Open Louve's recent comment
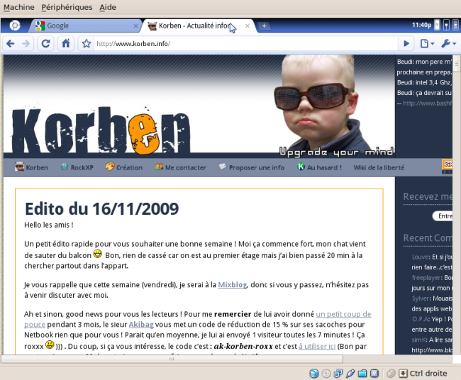461x380 pixels. coord(421,257)
